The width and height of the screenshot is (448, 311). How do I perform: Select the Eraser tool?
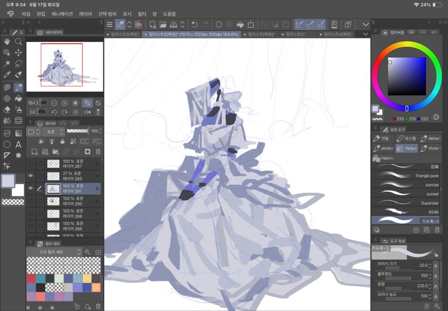coord(7,110)
